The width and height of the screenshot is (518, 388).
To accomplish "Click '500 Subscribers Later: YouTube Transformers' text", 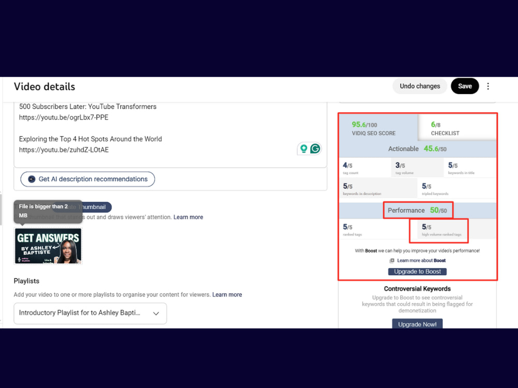I will [x=88, y=107].
